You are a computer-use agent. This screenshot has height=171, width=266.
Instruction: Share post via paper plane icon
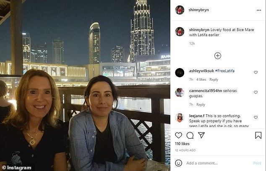pyautogui.click(x=201, y=135)
